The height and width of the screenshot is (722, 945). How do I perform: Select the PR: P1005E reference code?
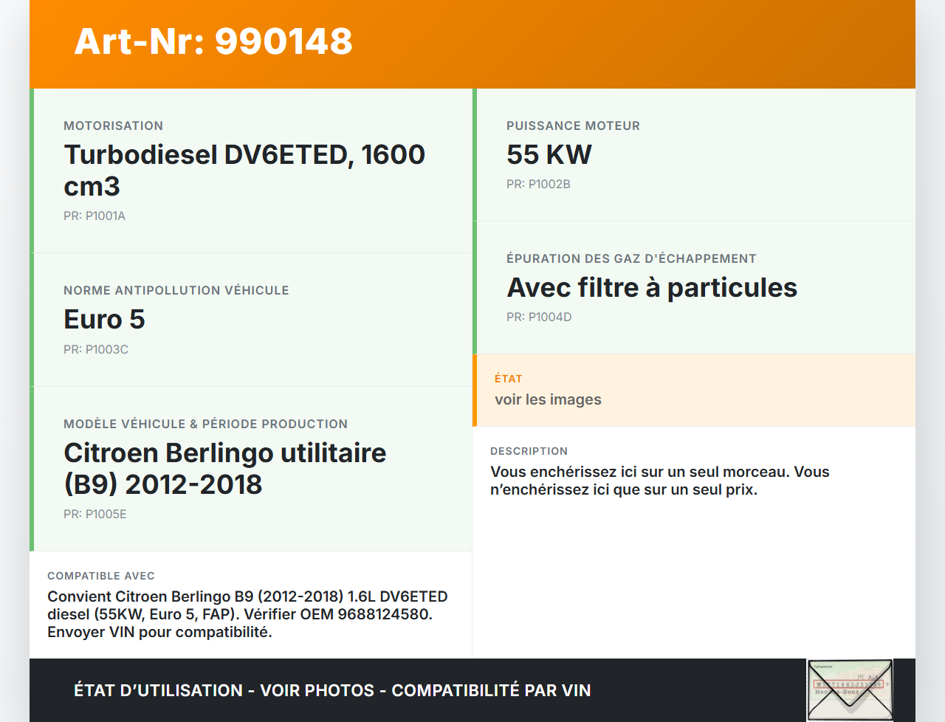tap(94, 514)
